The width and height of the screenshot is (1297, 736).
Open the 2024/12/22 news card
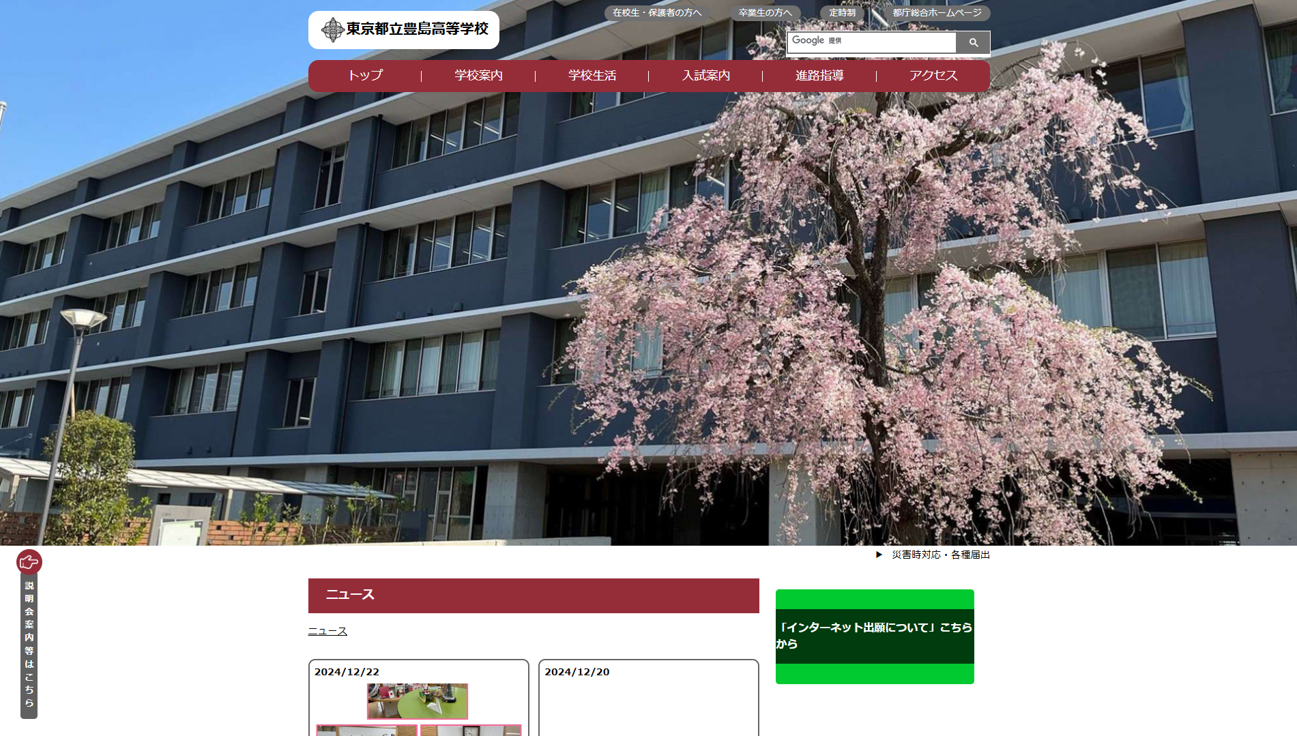pyautogui.click(x=419, y=698)
